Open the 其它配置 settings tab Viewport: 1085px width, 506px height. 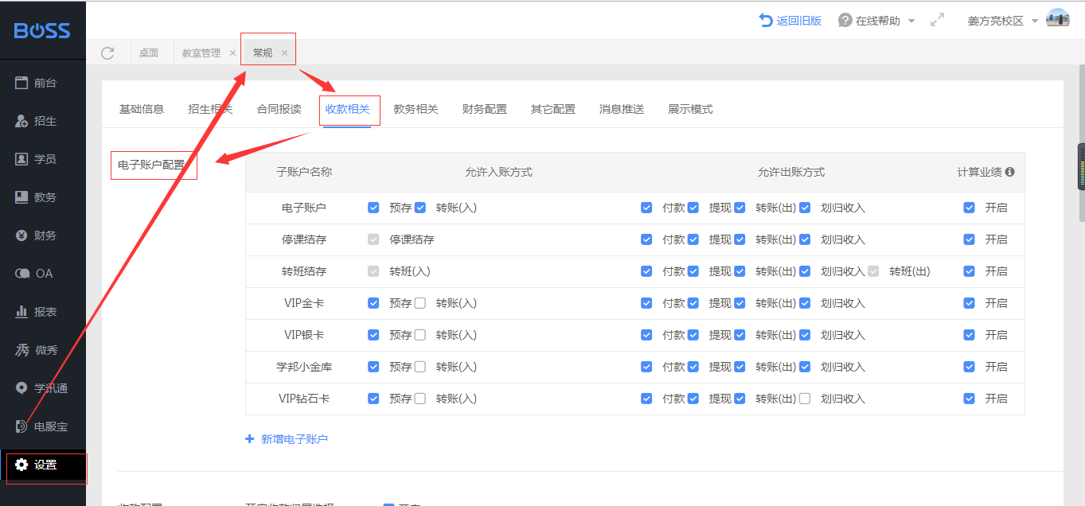553,109
